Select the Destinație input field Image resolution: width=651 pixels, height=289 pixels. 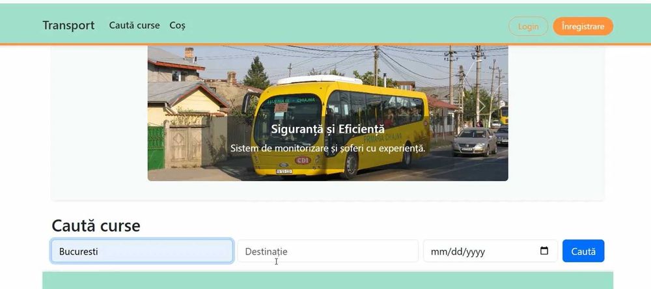pyautogui.click(x=327, y=251)
